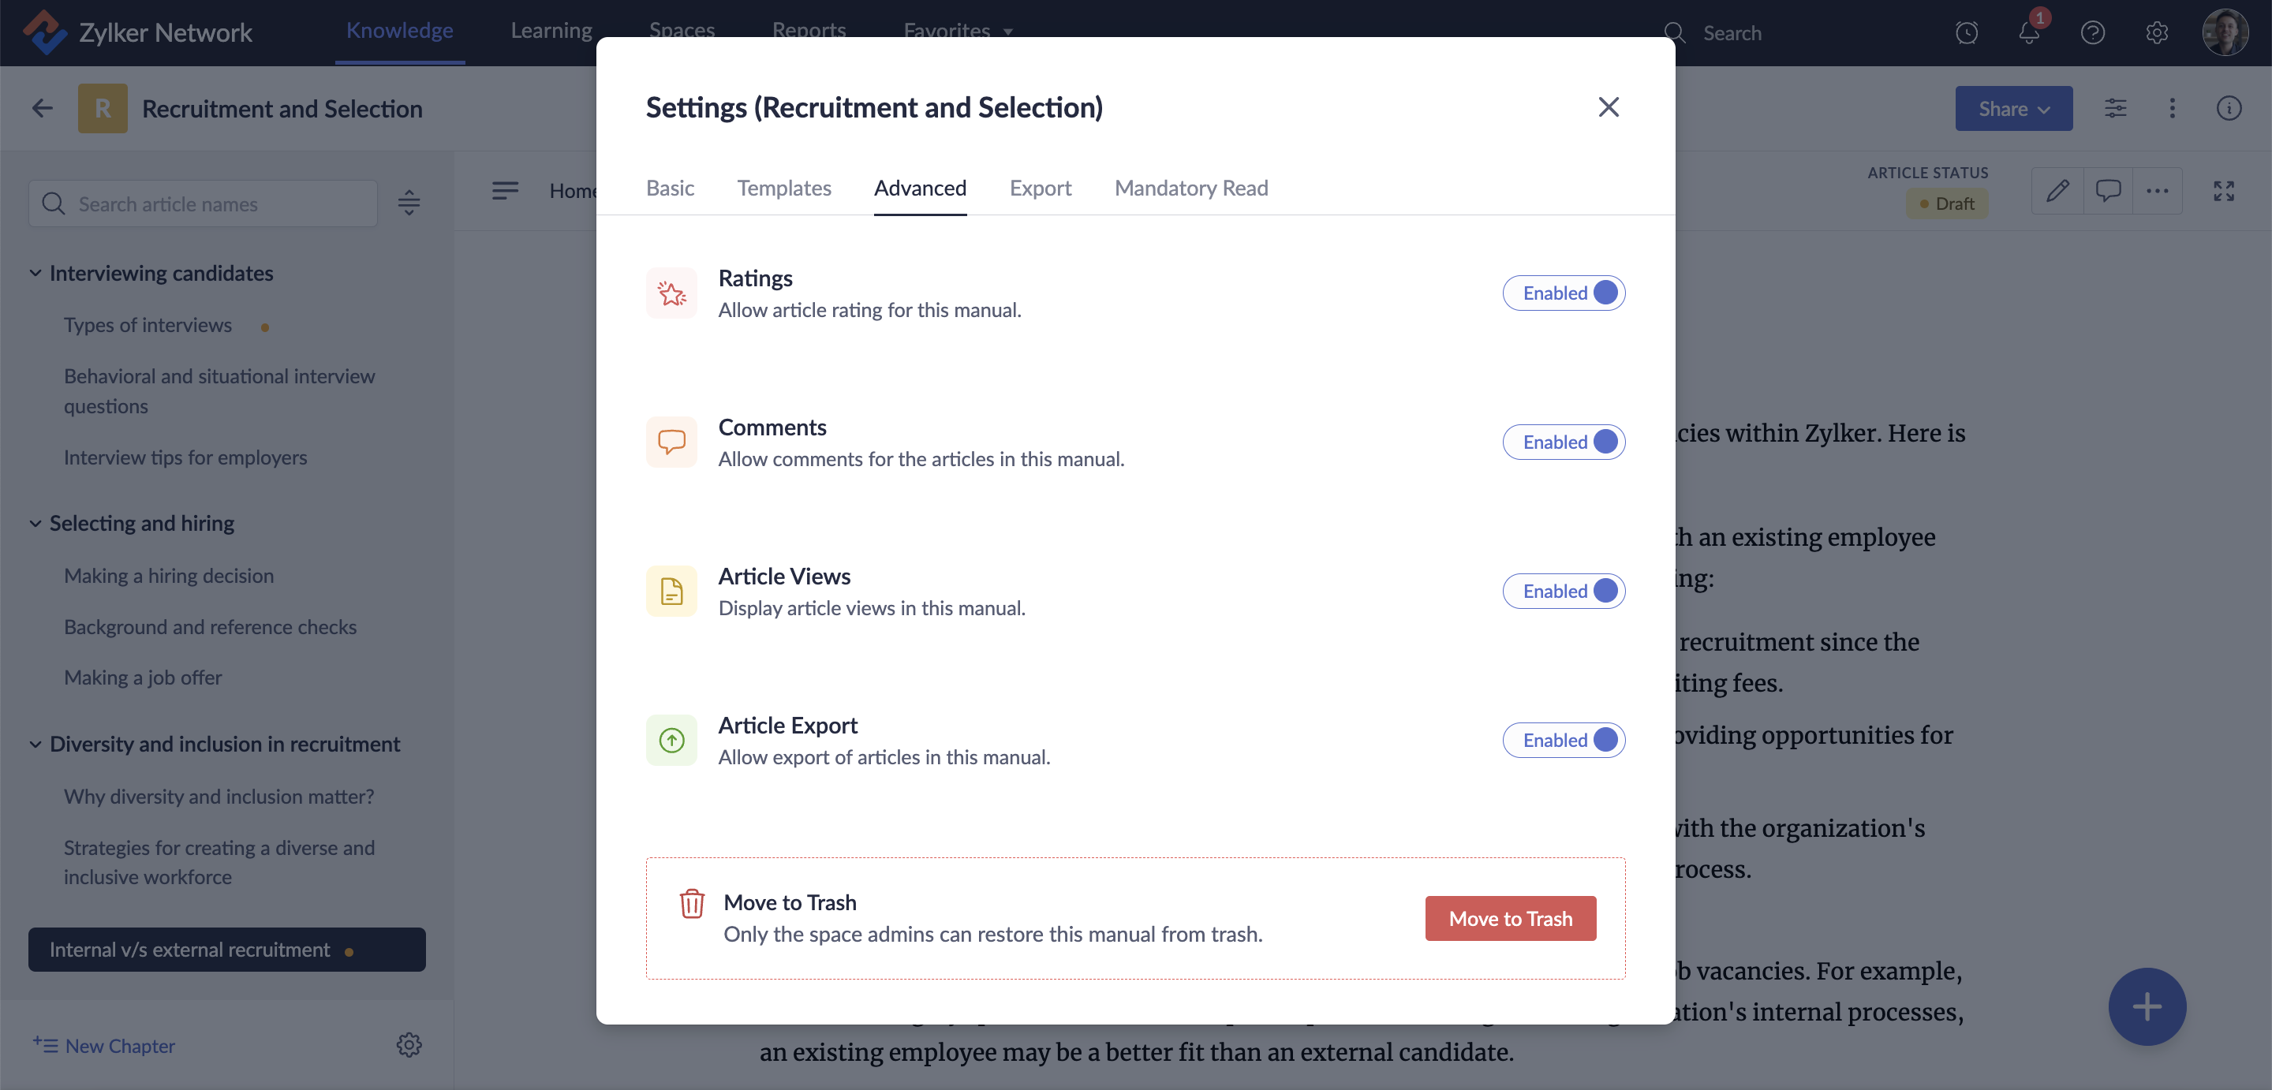Screen dimensions: 2272x1090
Task: Click the manual info icon
Action: tap(2228, 109)
